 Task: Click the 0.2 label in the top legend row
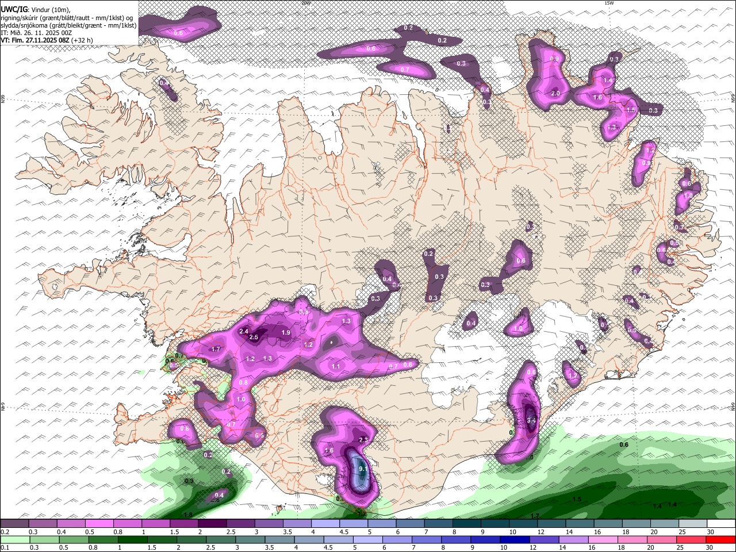coord(5,532)
